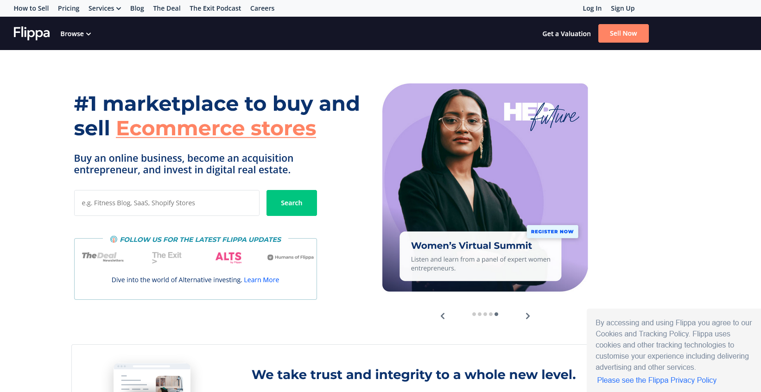761x392 pixels.
Task: Click the green Search button
Action: pyautogui.click(x=292, y=203)
